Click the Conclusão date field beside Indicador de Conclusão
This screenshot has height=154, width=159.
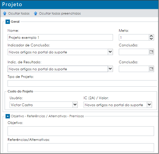tap(134, 52)
